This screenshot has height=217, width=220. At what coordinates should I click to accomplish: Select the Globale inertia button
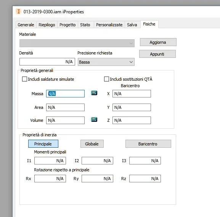92,144
